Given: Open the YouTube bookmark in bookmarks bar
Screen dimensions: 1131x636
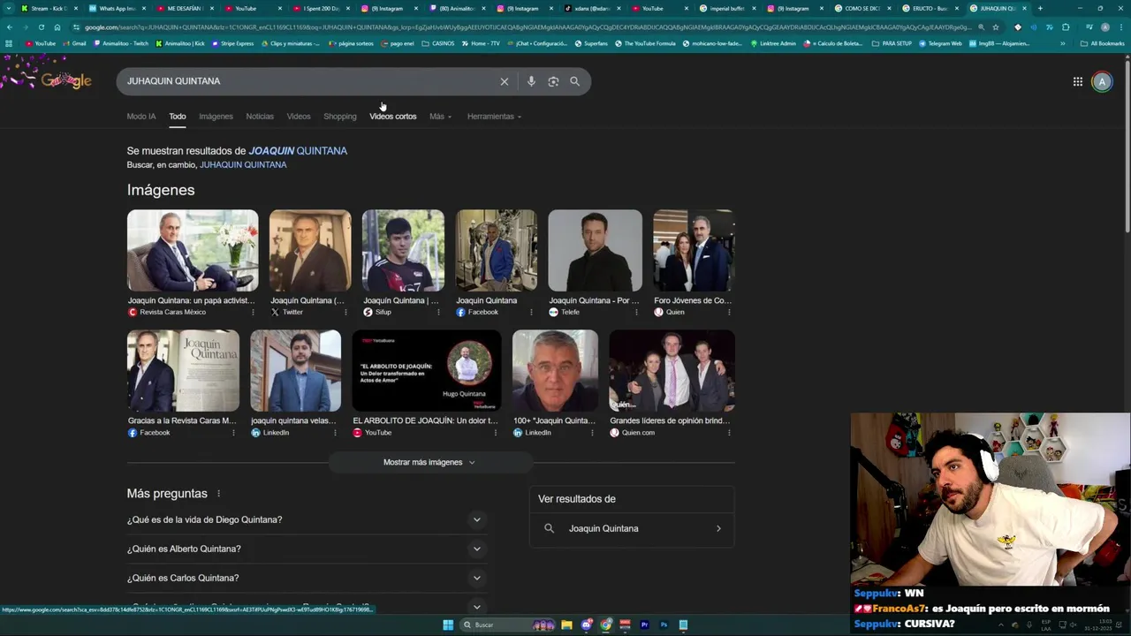Looking at the screenshot, I should [41, 43].
